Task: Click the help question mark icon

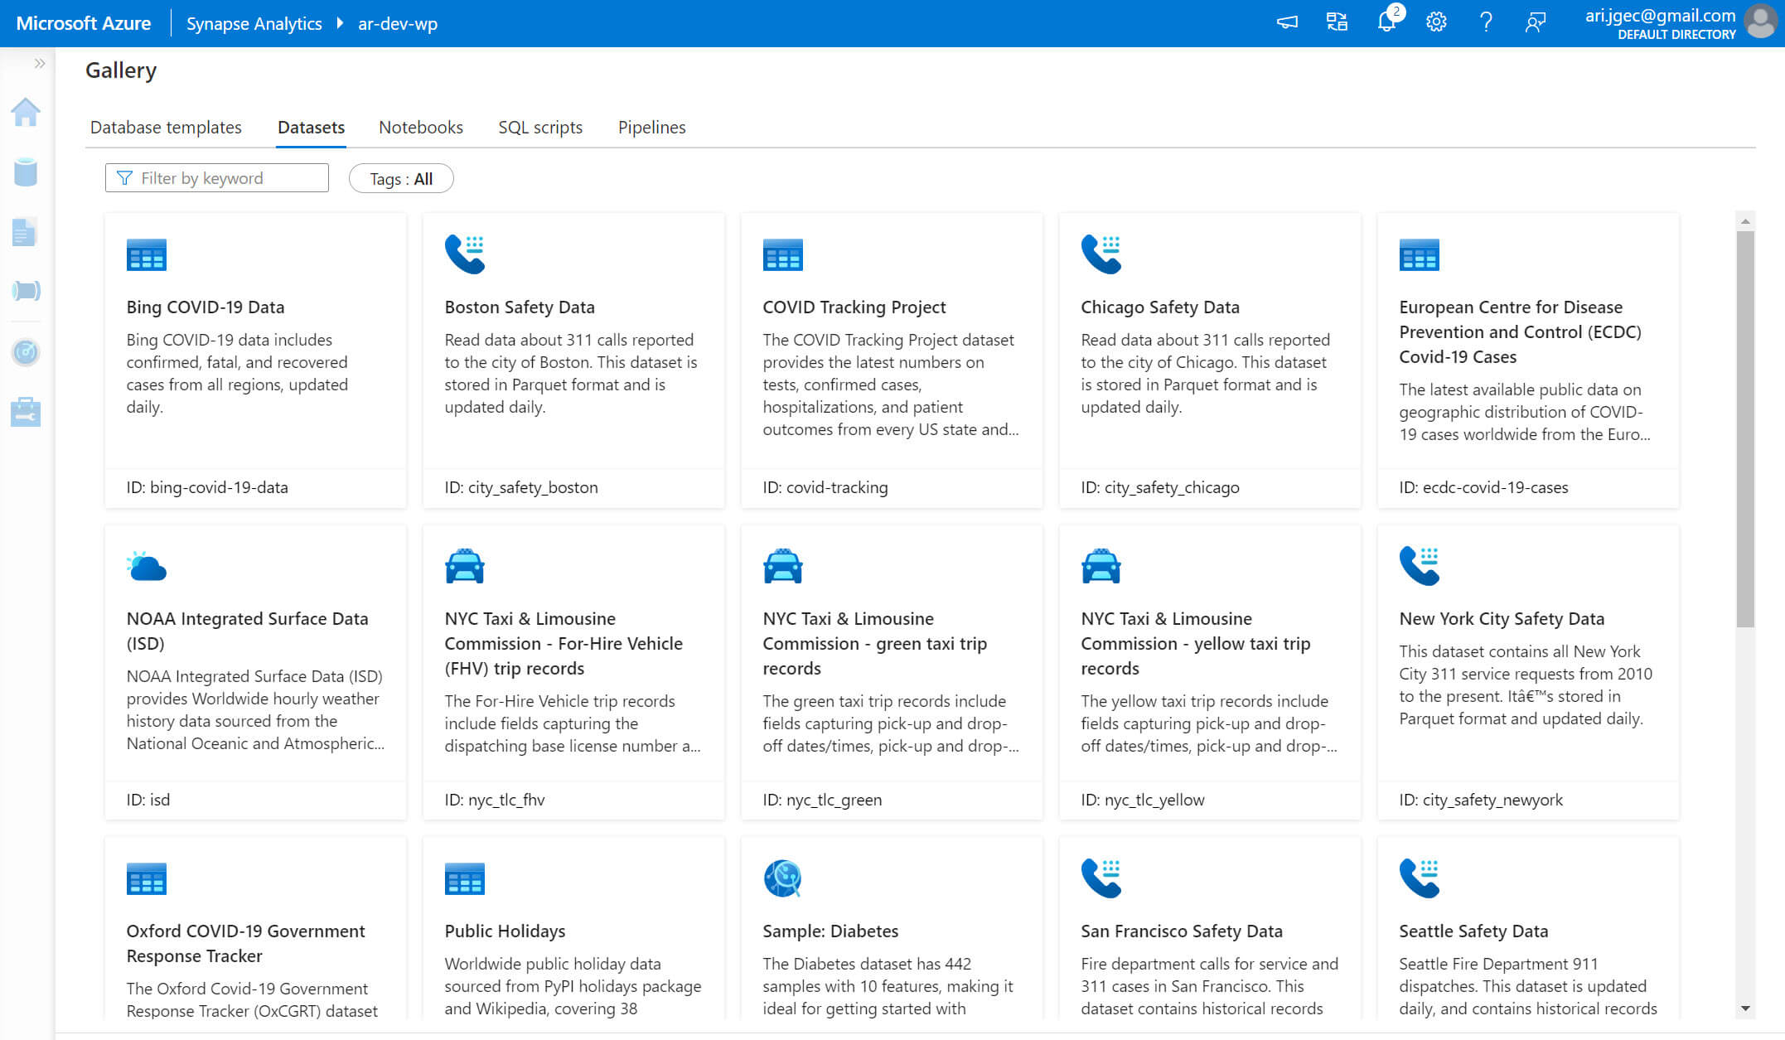Action: coord(1486,22)
